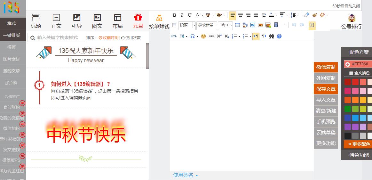372x180 pixels.
Task: Select the eraser clear-format tool
Action: tap(307, 15)
